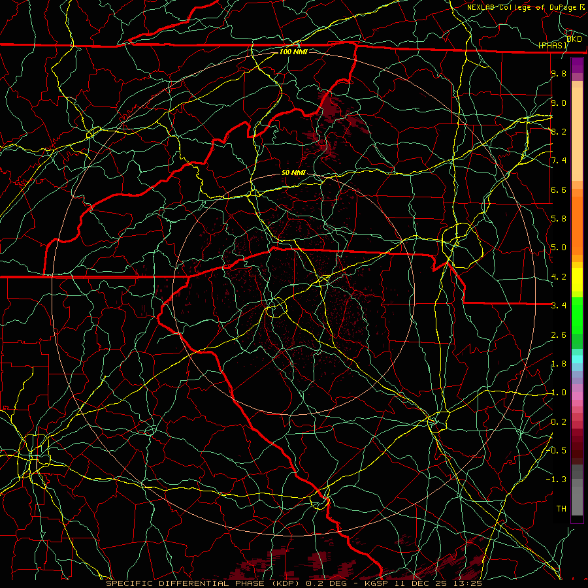
Task: Click the -1.3 scale label
Action: 556,480
